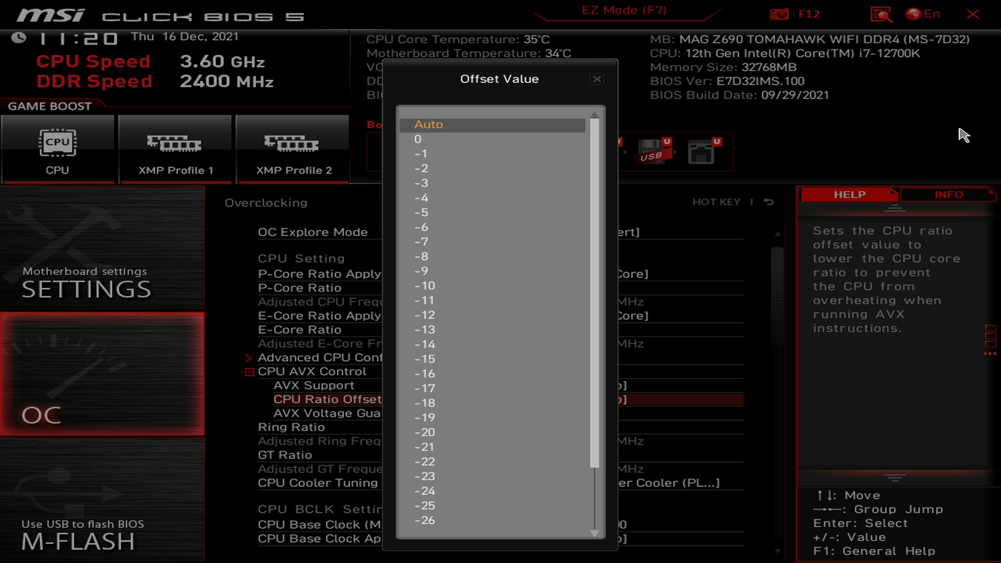This screenshot has width=1001, height=563.
Task: Open the INFO tab
Action: tap(948, 194)
